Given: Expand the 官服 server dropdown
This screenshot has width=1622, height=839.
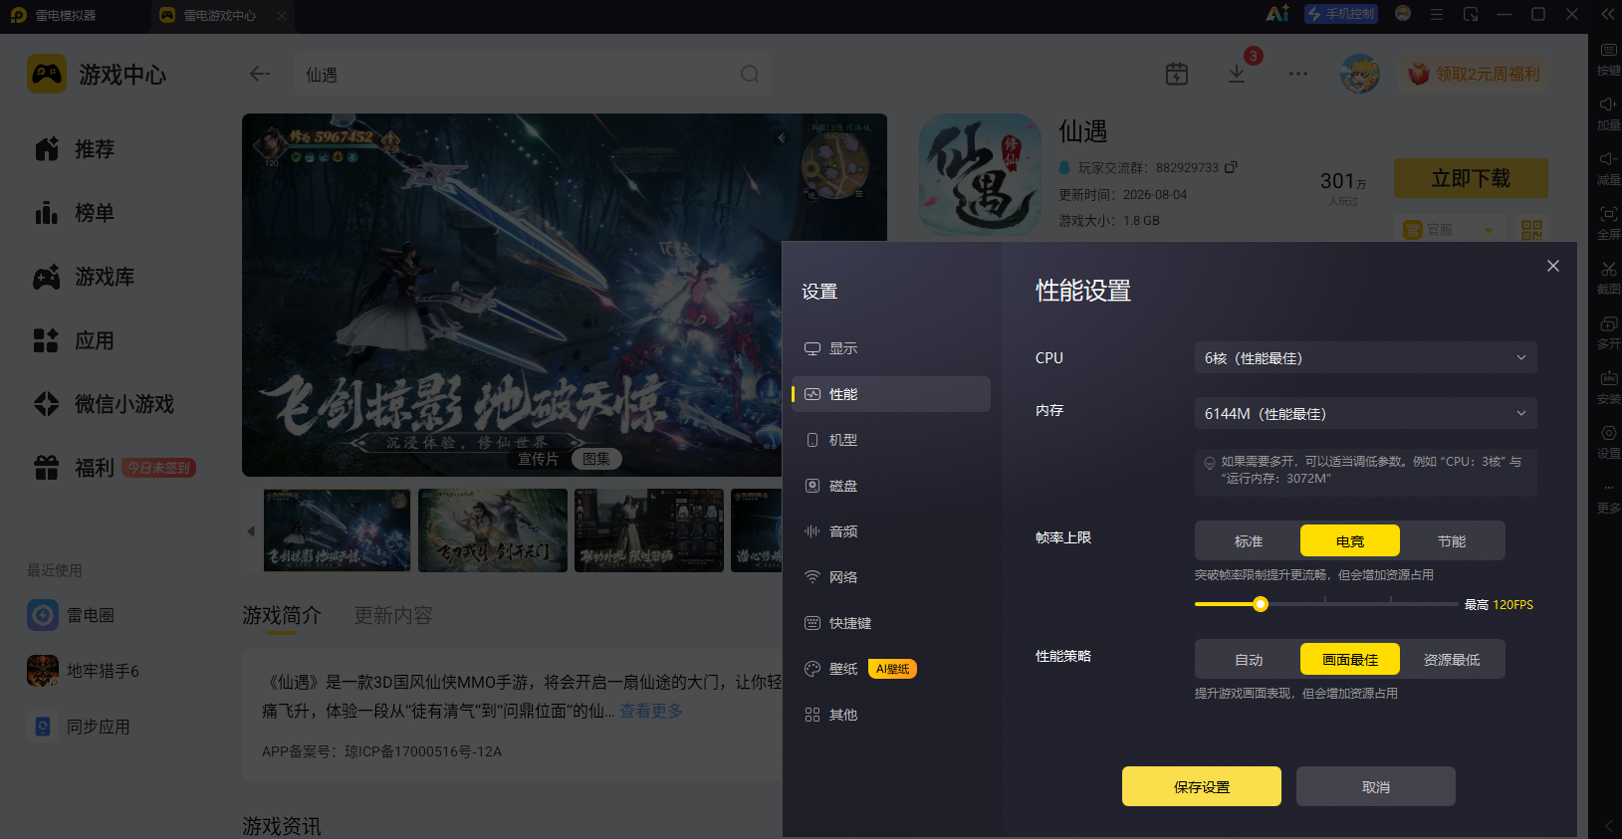Looking at the screenshot, I should point(1450,230).
